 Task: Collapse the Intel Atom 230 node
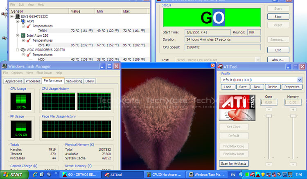tap(18, 35)
